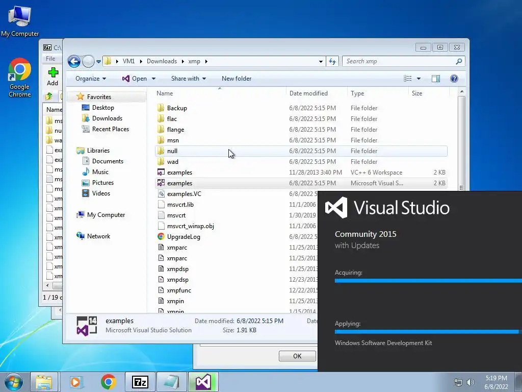The image size is (522, 392).
Task: Expand the Open with dropdown arrow
Action: click(x=153, y=79)
